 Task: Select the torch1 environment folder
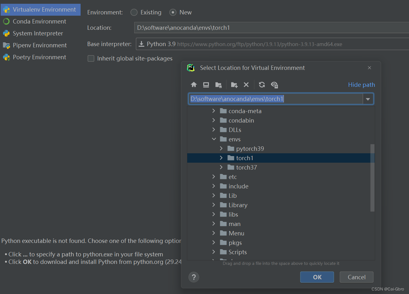pyautogui.click(x=279, y=158)
